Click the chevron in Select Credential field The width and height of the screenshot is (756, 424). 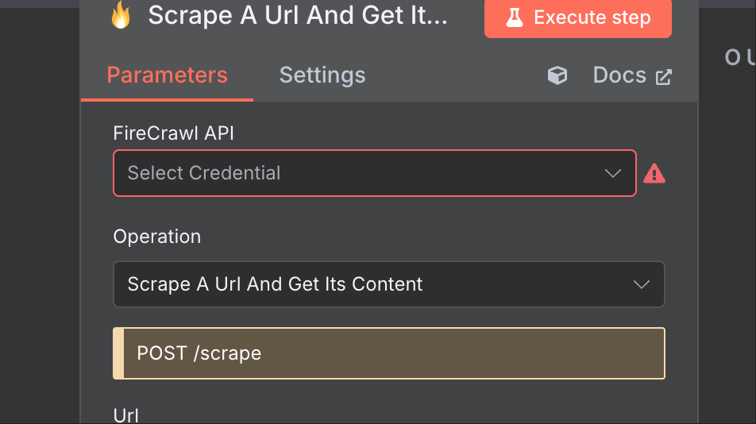click(612, 173)
